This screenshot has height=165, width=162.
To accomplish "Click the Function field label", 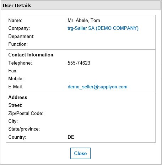I will 18,44.
